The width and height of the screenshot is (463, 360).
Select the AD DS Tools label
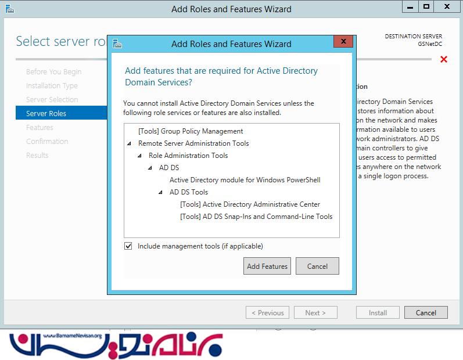(x=189, y=192)
